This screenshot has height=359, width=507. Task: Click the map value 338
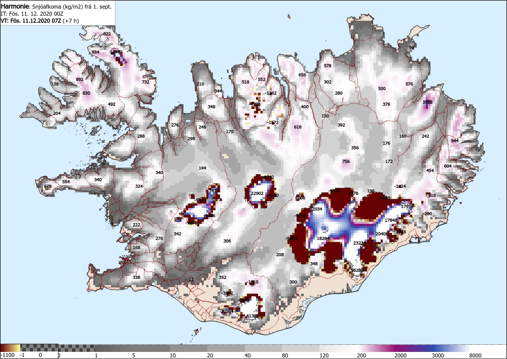click(x=136, y=277)
